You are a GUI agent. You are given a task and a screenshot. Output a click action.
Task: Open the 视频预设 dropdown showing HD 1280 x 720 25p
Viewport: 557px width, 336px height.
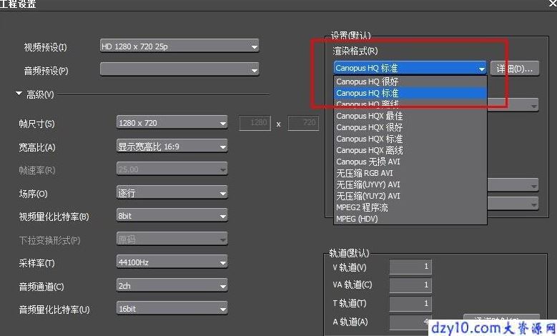click(x=179, y=46)
